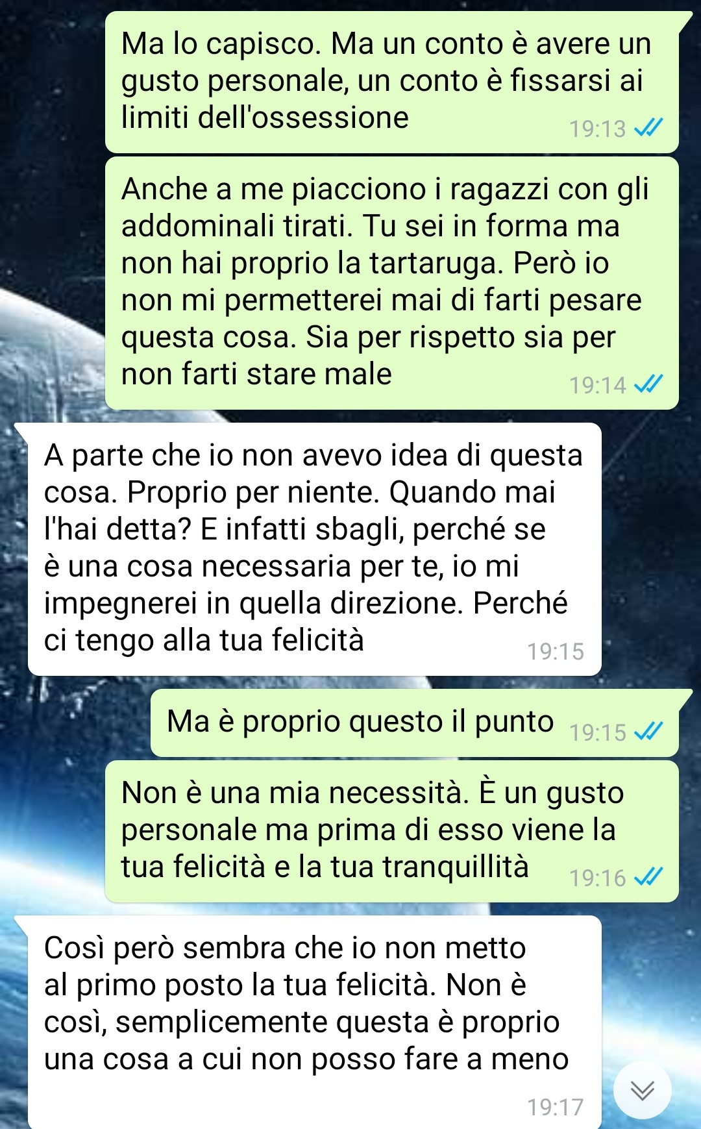Select the received message 'A parte che io non avevo idea'
The image size is (701, 1129).
(314, 549)
